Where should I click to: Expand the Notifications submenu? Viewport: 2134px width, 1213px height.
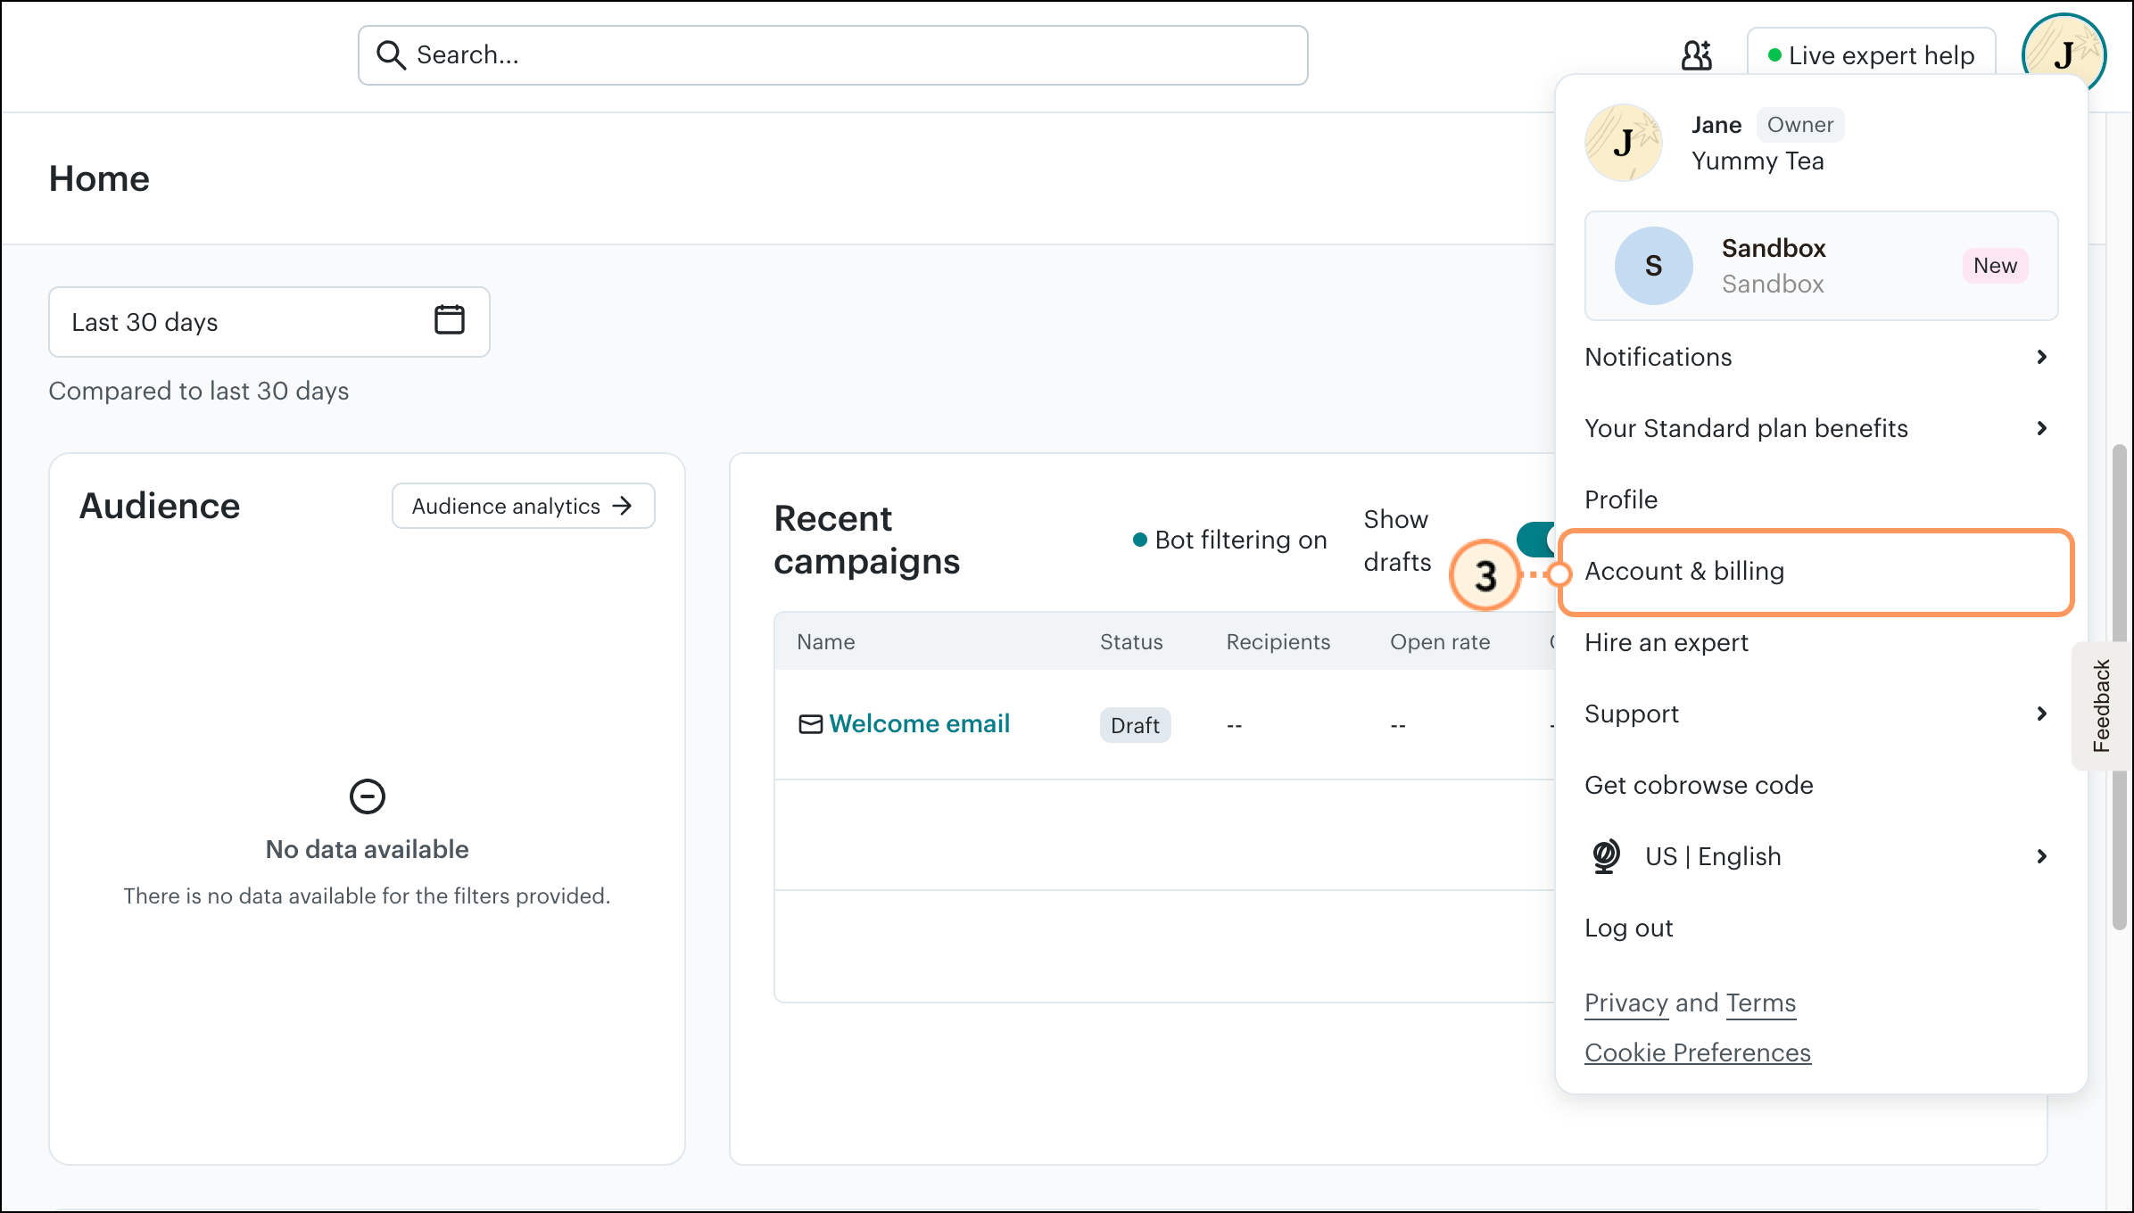(x=2041, y=357)
